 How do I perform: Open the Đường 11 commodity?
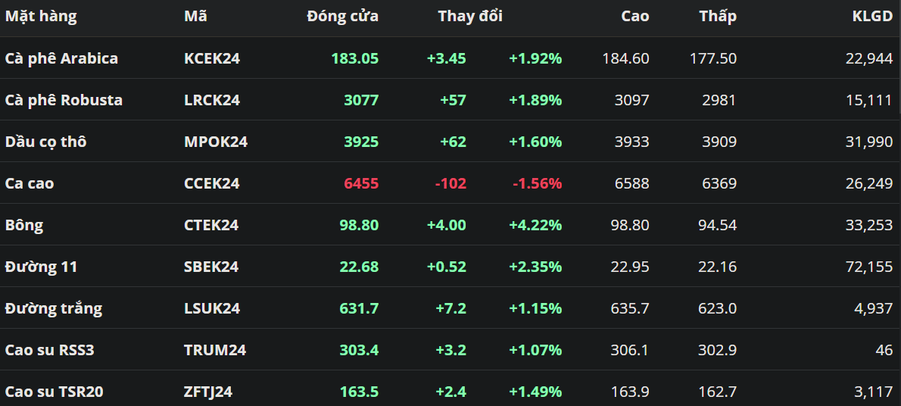pos(41,267)
